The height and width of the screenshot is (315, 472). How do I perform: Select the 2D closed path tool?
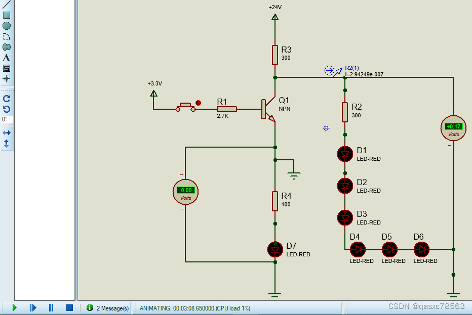coord(6,47)
